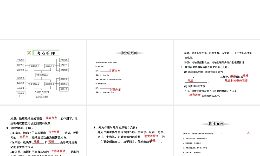Select quiz option C in 基础自测 slide
This screenshot has height=156, width=260.
[x=195, y=148]
